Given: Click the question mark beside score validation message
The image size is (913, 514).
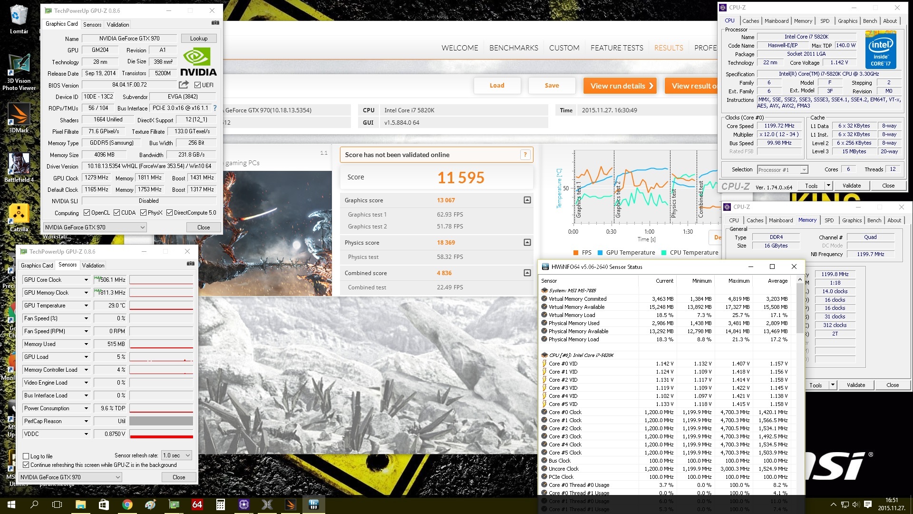Looking at the screenshot, I should [525, 155].
